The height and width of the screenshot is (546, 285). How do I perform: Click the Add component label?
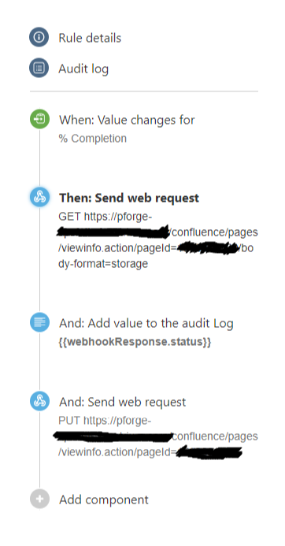point(104,500)
